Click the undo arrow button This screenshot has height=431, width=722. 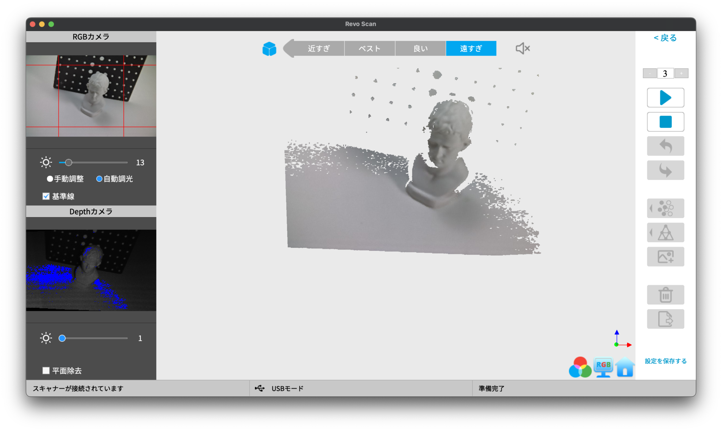pyautogui.click(x=665, y=146)
